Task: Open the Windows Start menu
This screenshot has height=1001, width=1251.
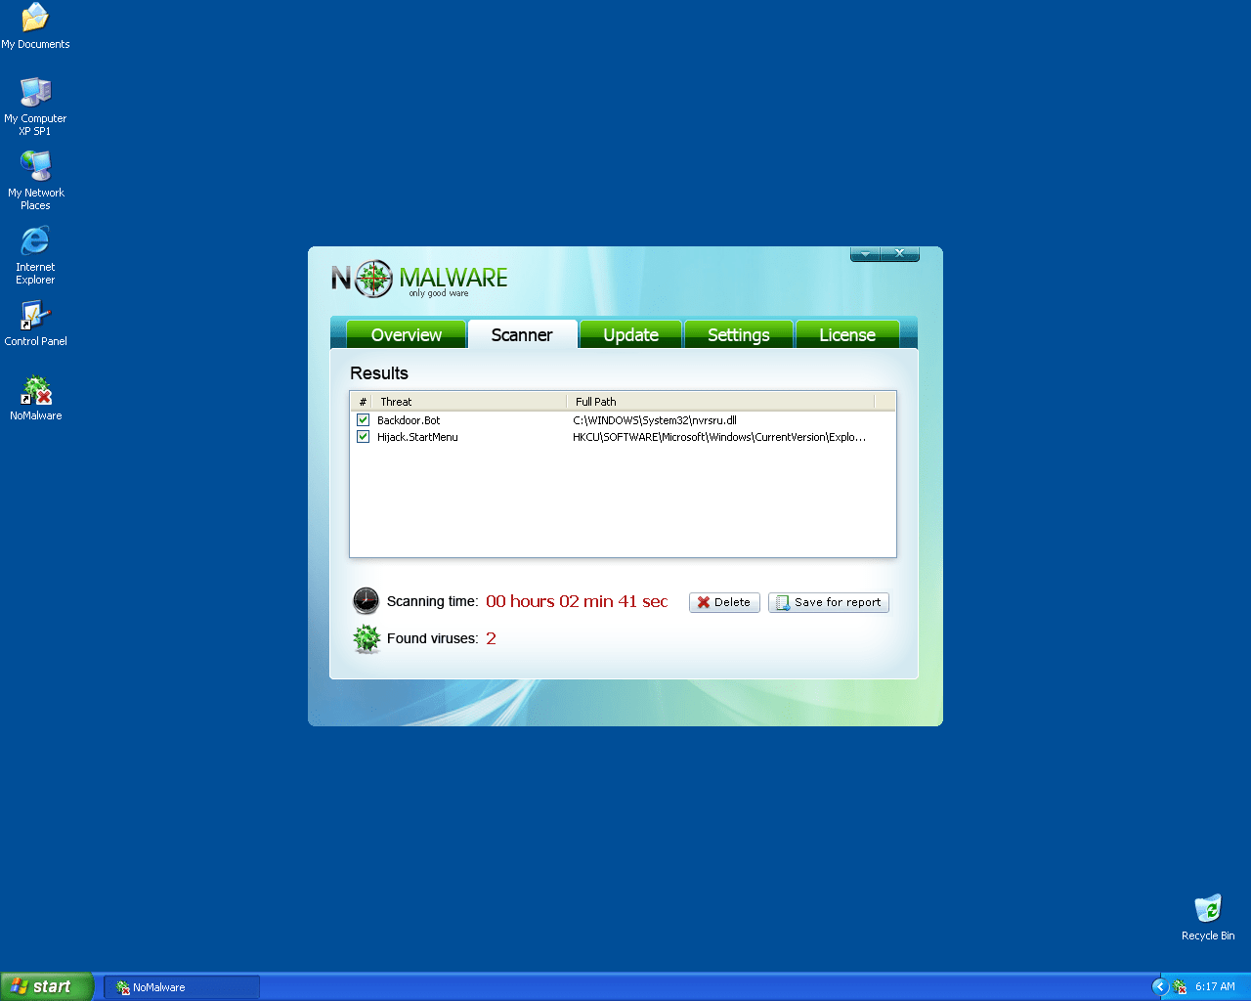Action: point(46,986)
